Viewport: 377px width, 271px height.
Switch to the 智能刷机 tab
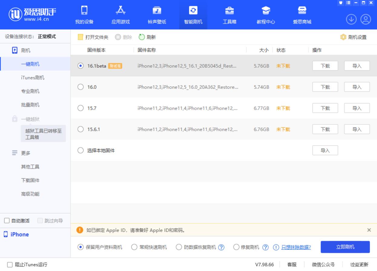[193, 15]
